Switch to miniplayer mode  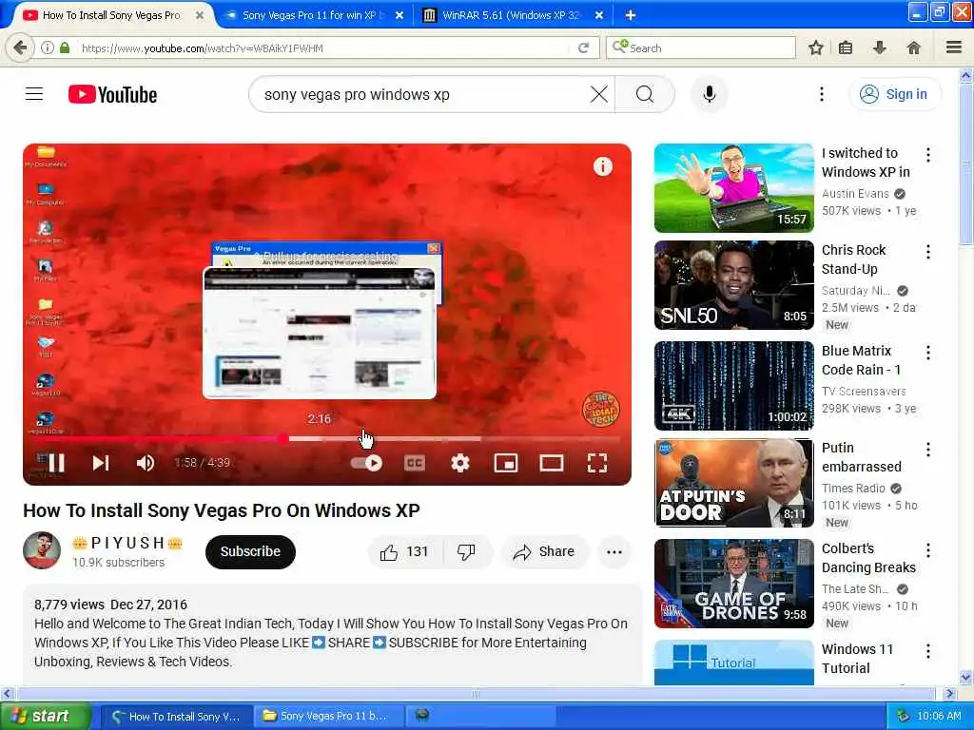[x=506, y=463]
